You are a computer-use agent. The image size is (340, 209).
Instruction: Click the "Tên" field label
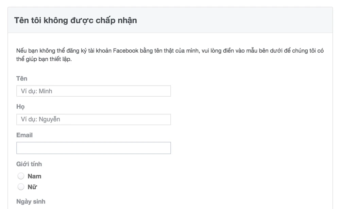coord(22,78)
